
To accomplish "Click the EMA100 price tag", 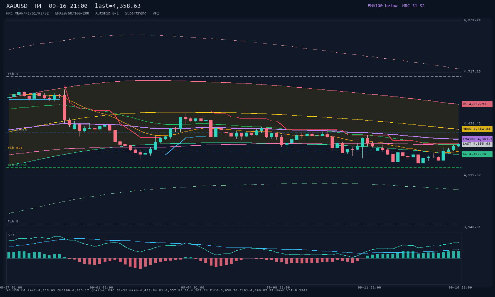I will pyautogui.click(x=477, y=139).
